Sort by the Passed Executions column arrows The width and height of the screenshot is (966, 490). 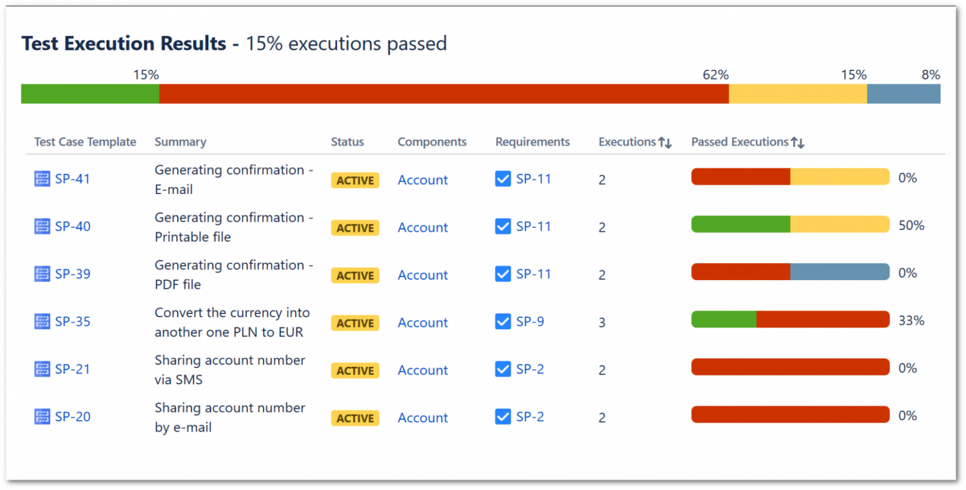(x=797, y=142)
